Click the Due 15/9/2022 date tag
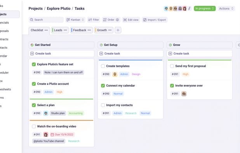This screenshot has height=153, width=240. [x=62, y=134]
